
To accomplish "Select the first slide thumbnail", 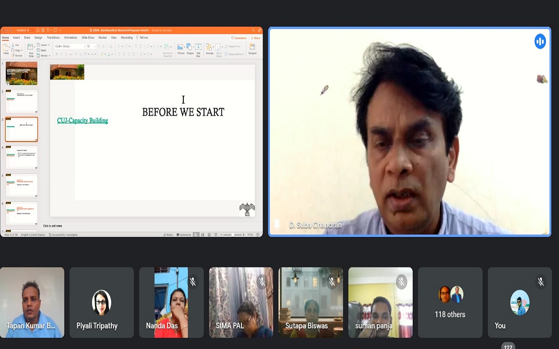I will tap(21, 73).
